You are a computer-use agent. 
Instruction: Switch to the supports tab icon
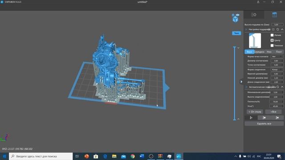click(274, 15)
